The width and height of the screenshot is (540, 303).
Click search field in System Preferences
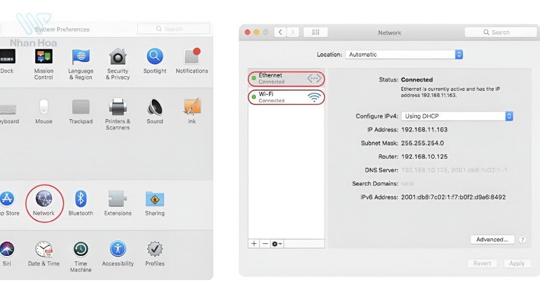[x=173, y=29]
